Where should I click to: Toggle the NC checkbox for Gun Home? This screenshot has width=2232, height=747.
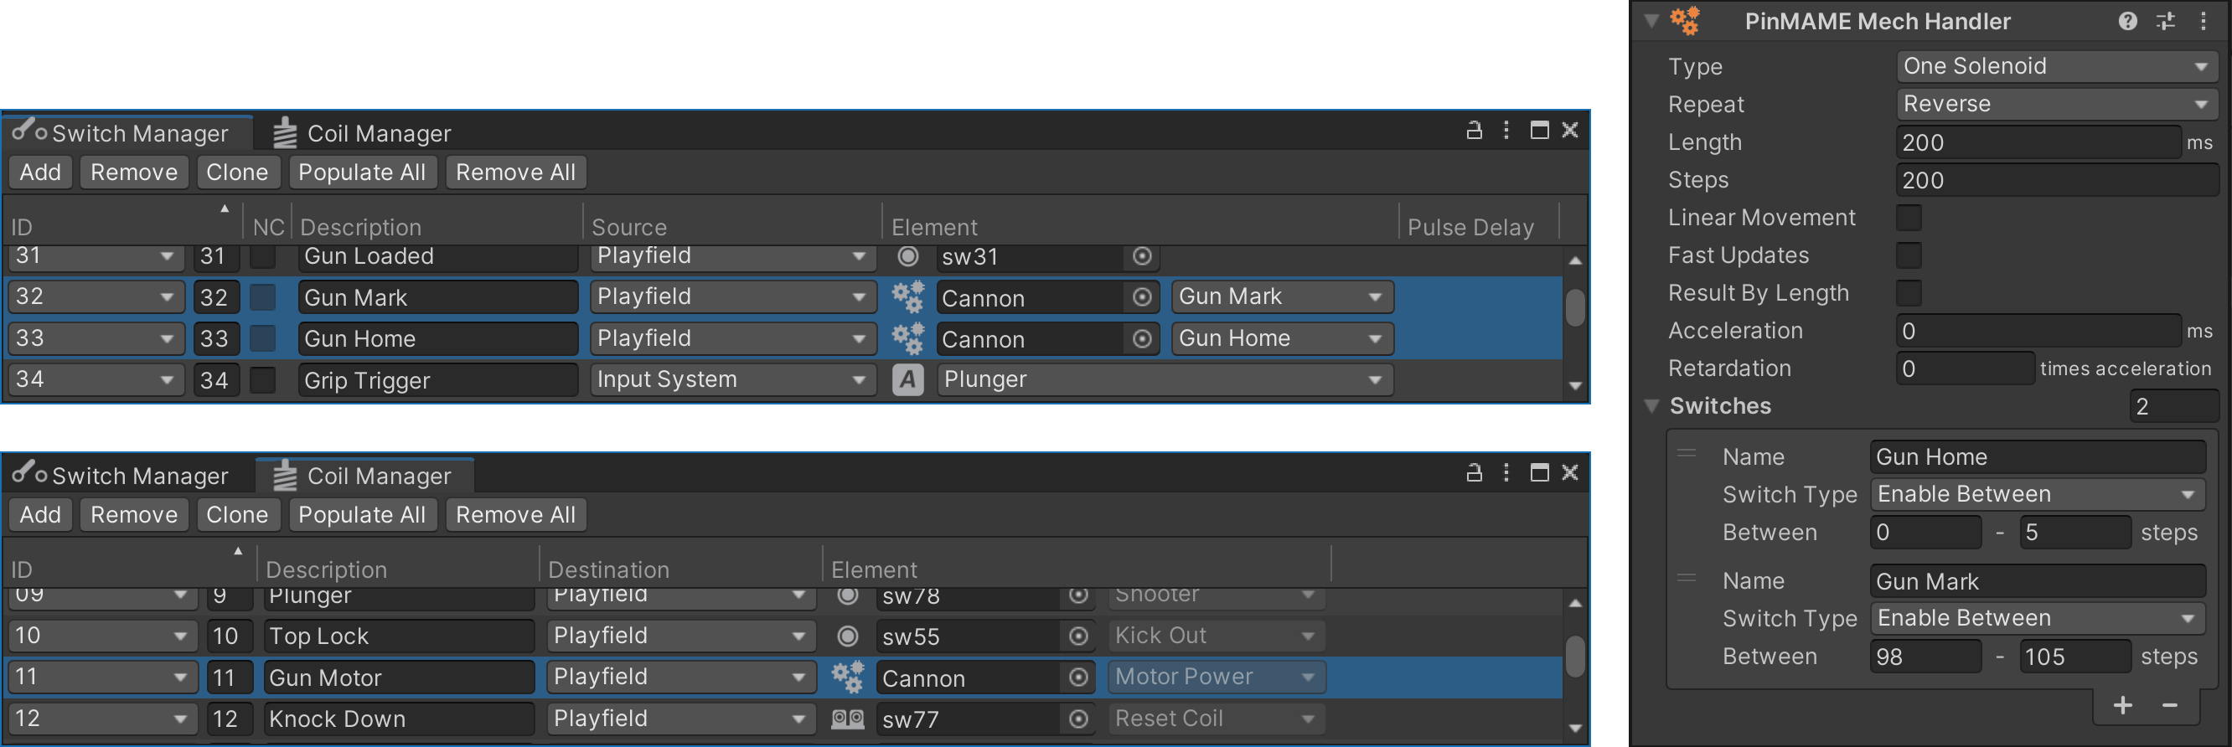[x=262, y=339]
